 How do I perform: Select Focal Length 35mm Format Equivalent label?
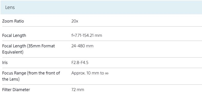click(28, 49)
